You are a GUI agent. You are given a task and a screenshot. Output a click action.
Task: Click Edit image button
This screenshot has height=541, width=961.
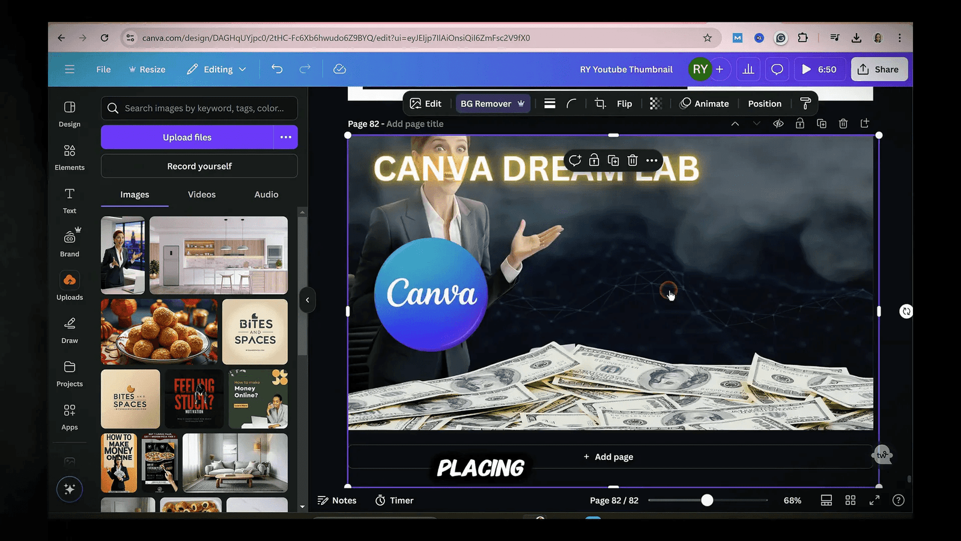point(426,103)
